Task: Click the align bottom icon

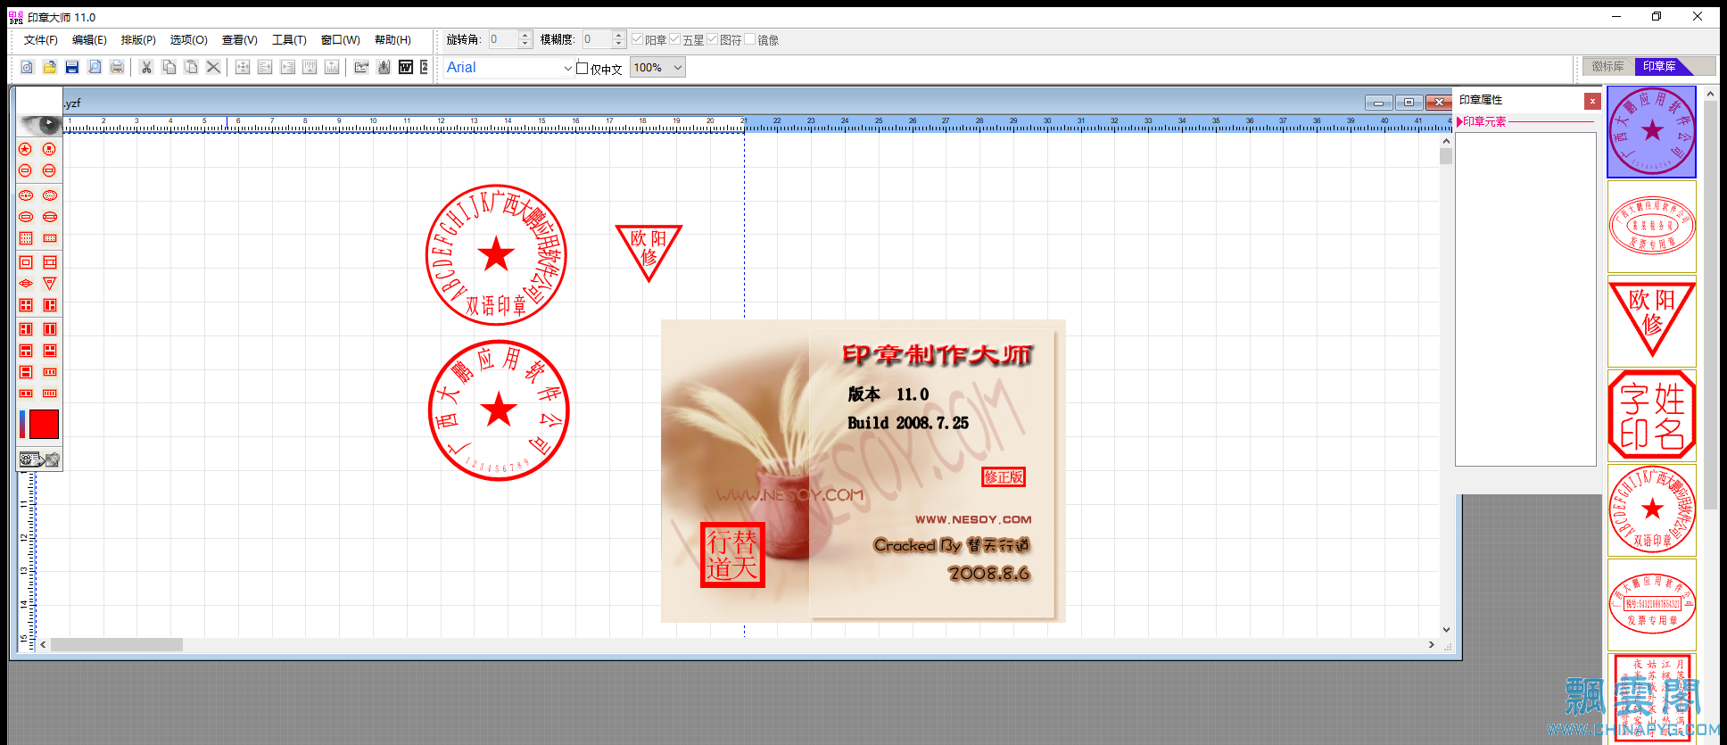Action: click(332, 67)
